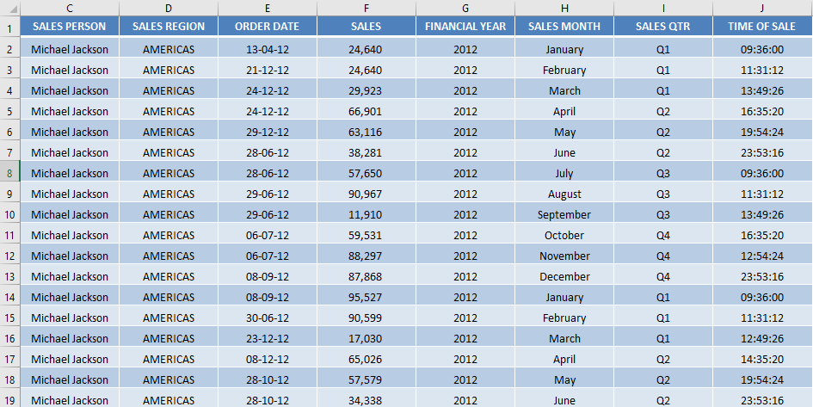Image resolution: width=813 pixels, height=407 pixels.
Task: Select column F header
Action: pos(366,8)
